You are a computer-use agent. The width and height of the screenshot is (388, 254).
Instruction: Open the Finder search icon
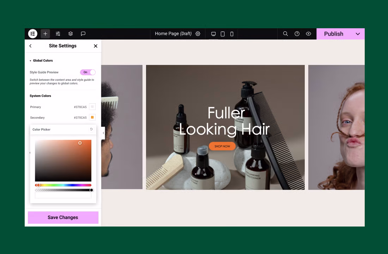[285, 34]
